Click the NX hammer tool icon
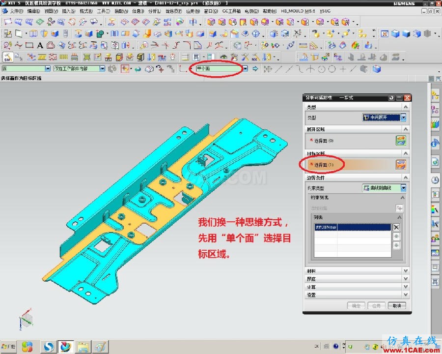The height and width of the screenshot is (354, 442). click(255, 58)
